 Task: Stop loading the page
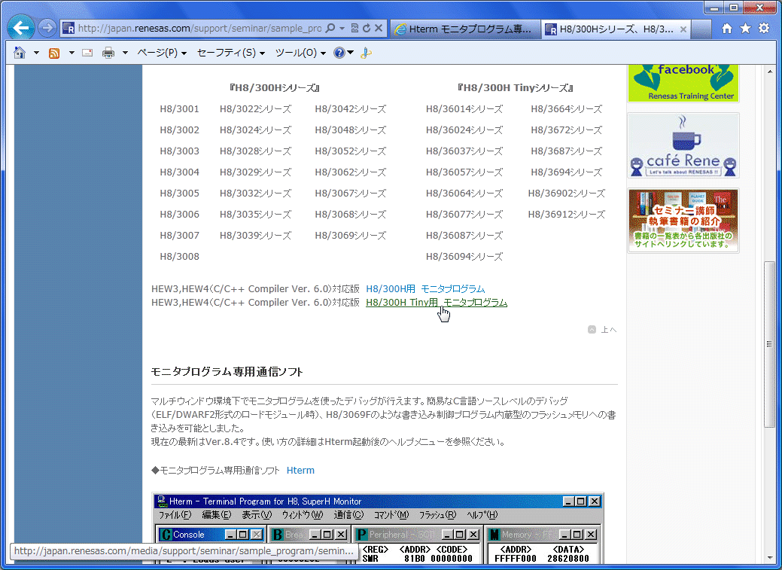click(379, 29)
